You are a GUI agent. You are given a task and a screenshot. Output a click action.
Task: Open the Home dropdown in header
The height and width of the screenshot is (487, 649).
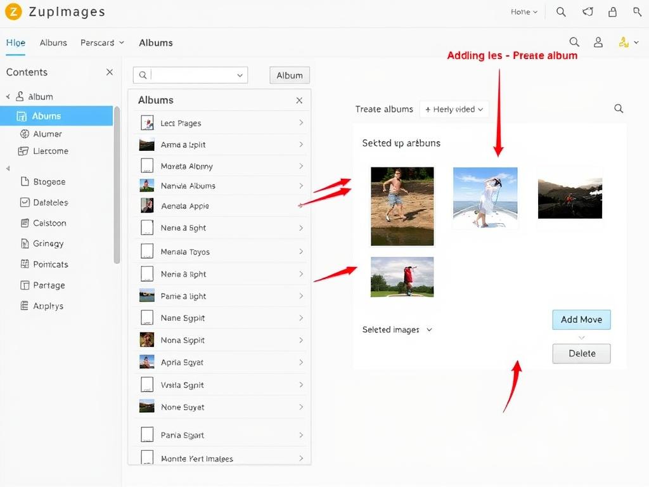[524, 12]
